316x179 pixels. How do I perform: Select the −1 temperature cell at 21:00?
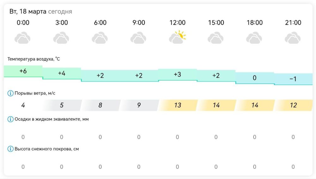tap(293, 79)
